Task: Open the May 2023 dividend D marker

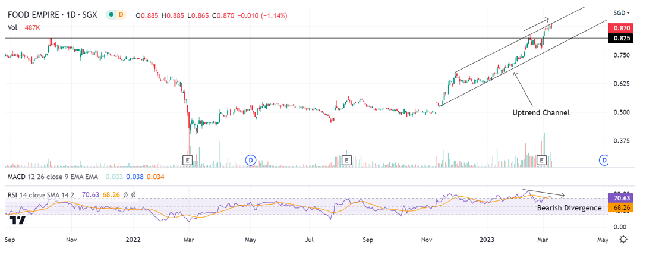Action: click(x=604, y=160)
